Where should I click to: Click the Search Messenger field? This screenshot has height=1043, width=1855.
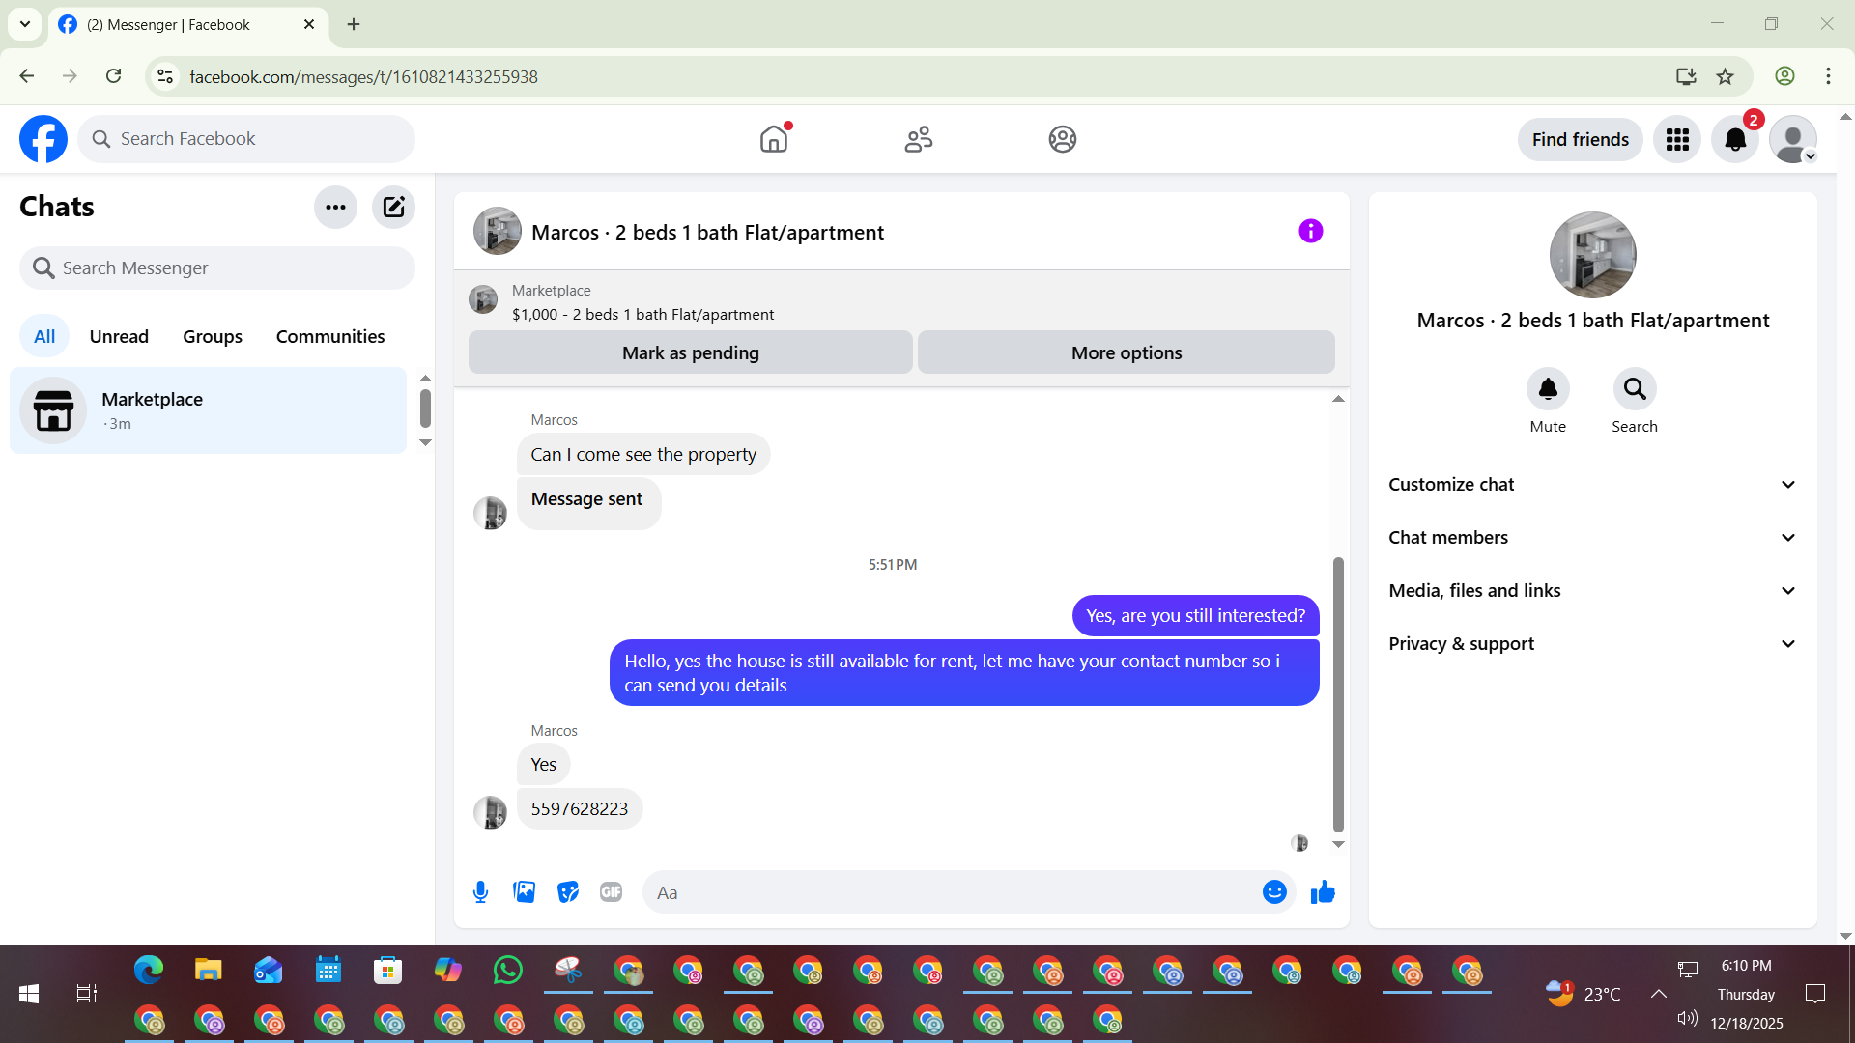coord(217,268)
